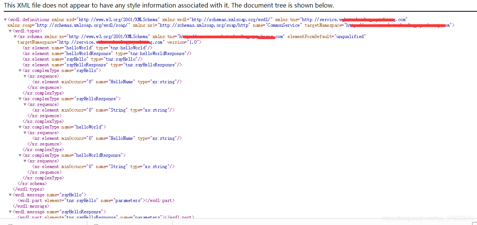The image size is (477, 225).
Task: Collapse the sayHello wsdl:message node
Action: (x=10, y=194)
